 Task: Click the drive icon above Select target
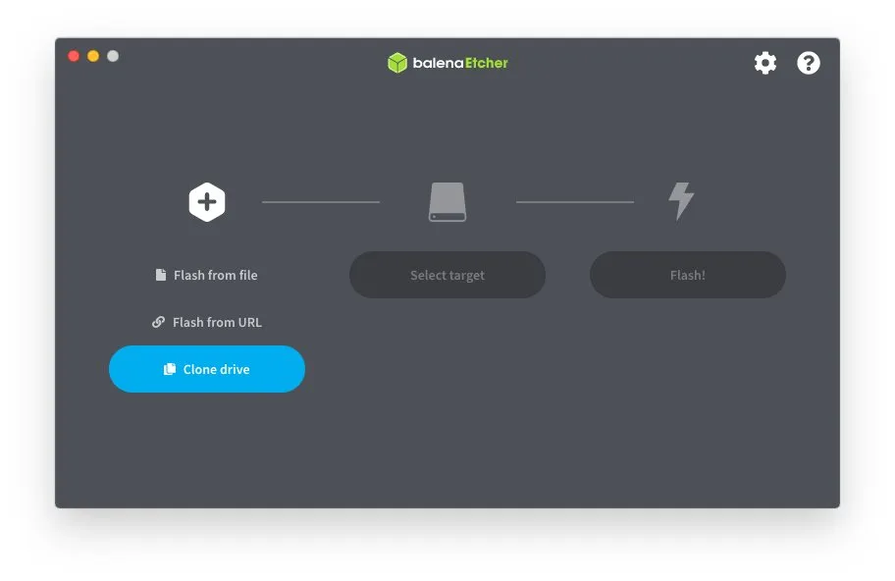447,202
